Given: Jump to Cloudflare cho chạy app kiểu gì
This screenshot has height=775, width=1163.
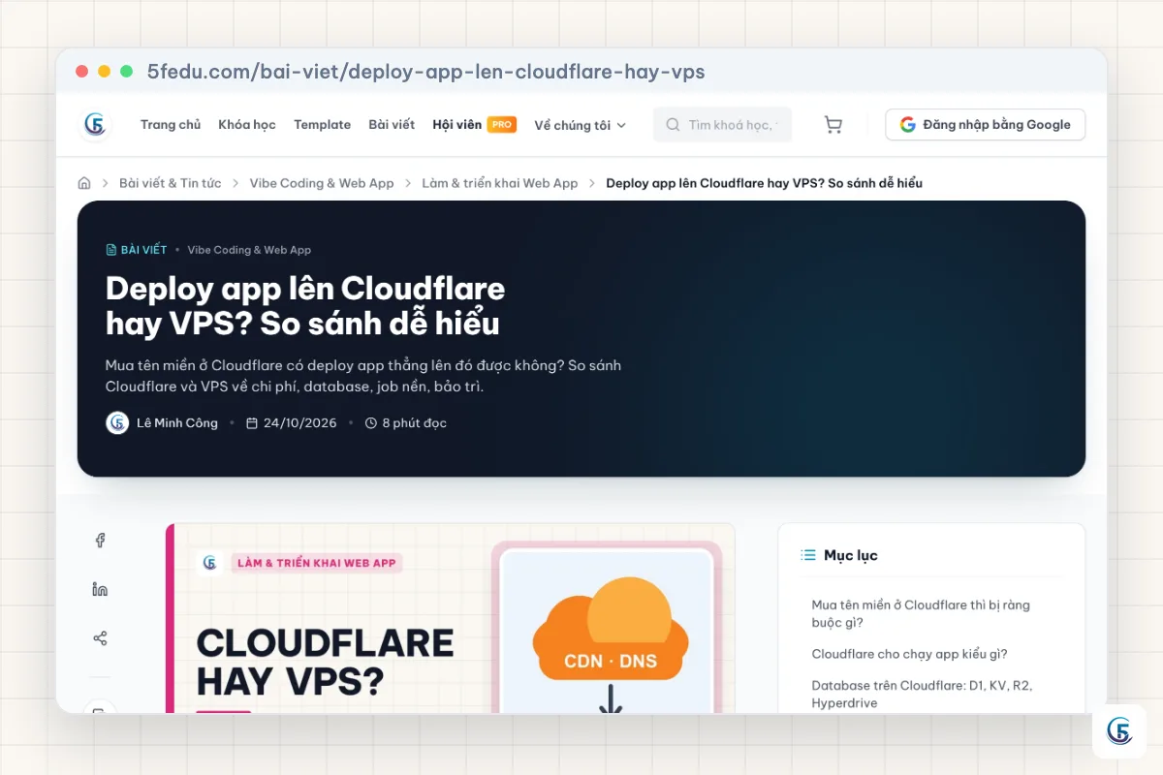Looking at the screenshot, I should (909, 654).
